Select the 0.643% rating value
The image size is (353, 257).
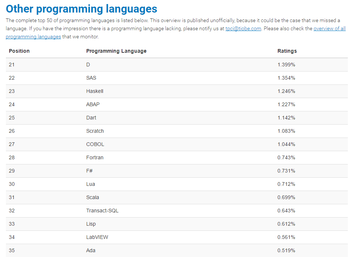pyautogui.click(x=286, y=211)
